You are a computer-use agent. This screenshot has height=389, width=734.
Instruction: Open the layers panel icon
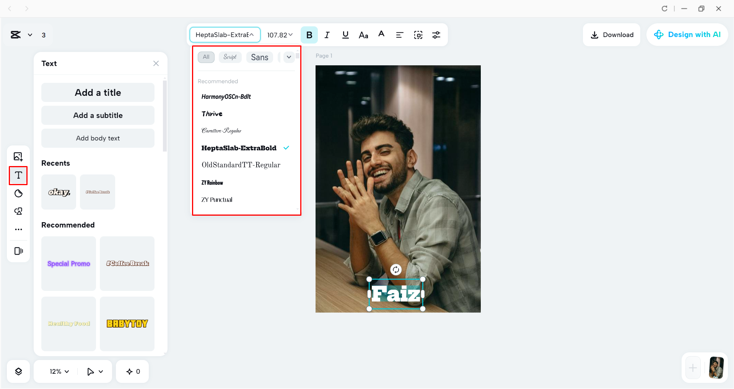pyautogui.click(x=18, y=371)
